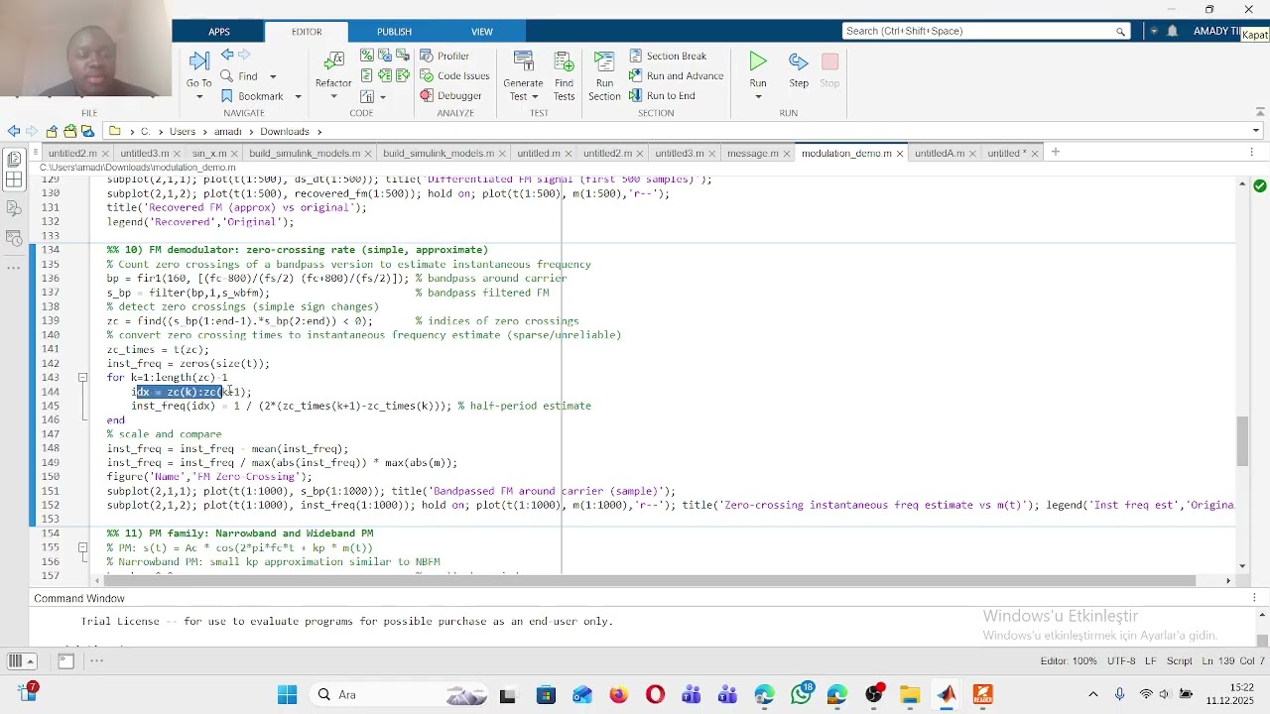Open the untitledA.m editor tab
Viewport: 1270px width, 714px height.
pos(940,154)
